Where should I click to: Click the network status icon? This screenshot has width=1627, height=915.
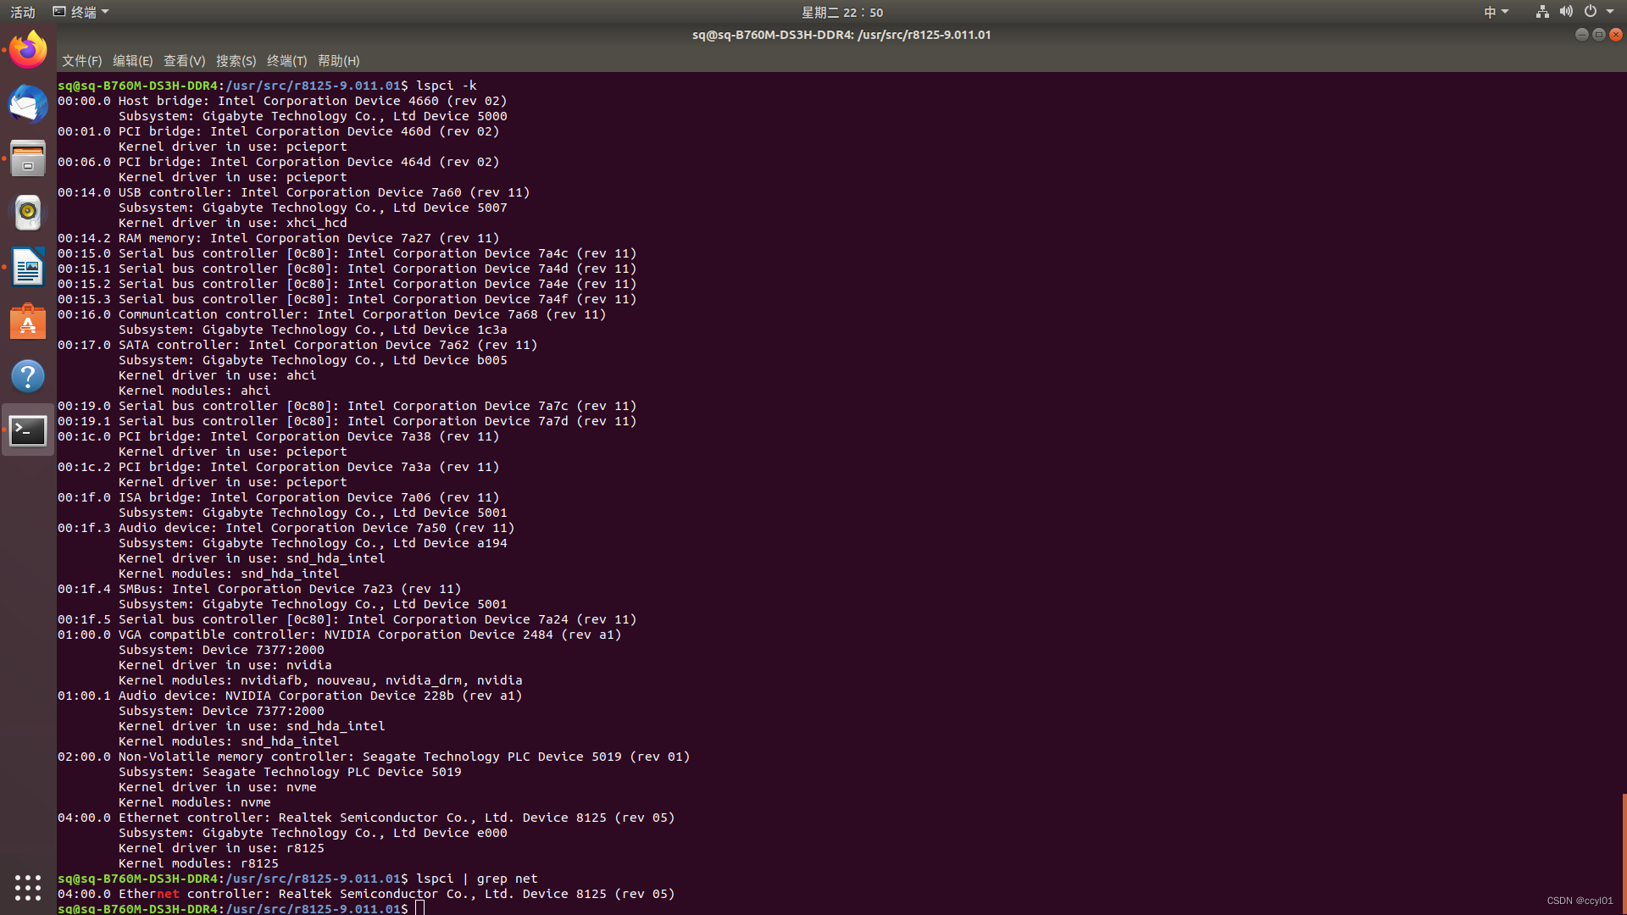coord(1542,12)
